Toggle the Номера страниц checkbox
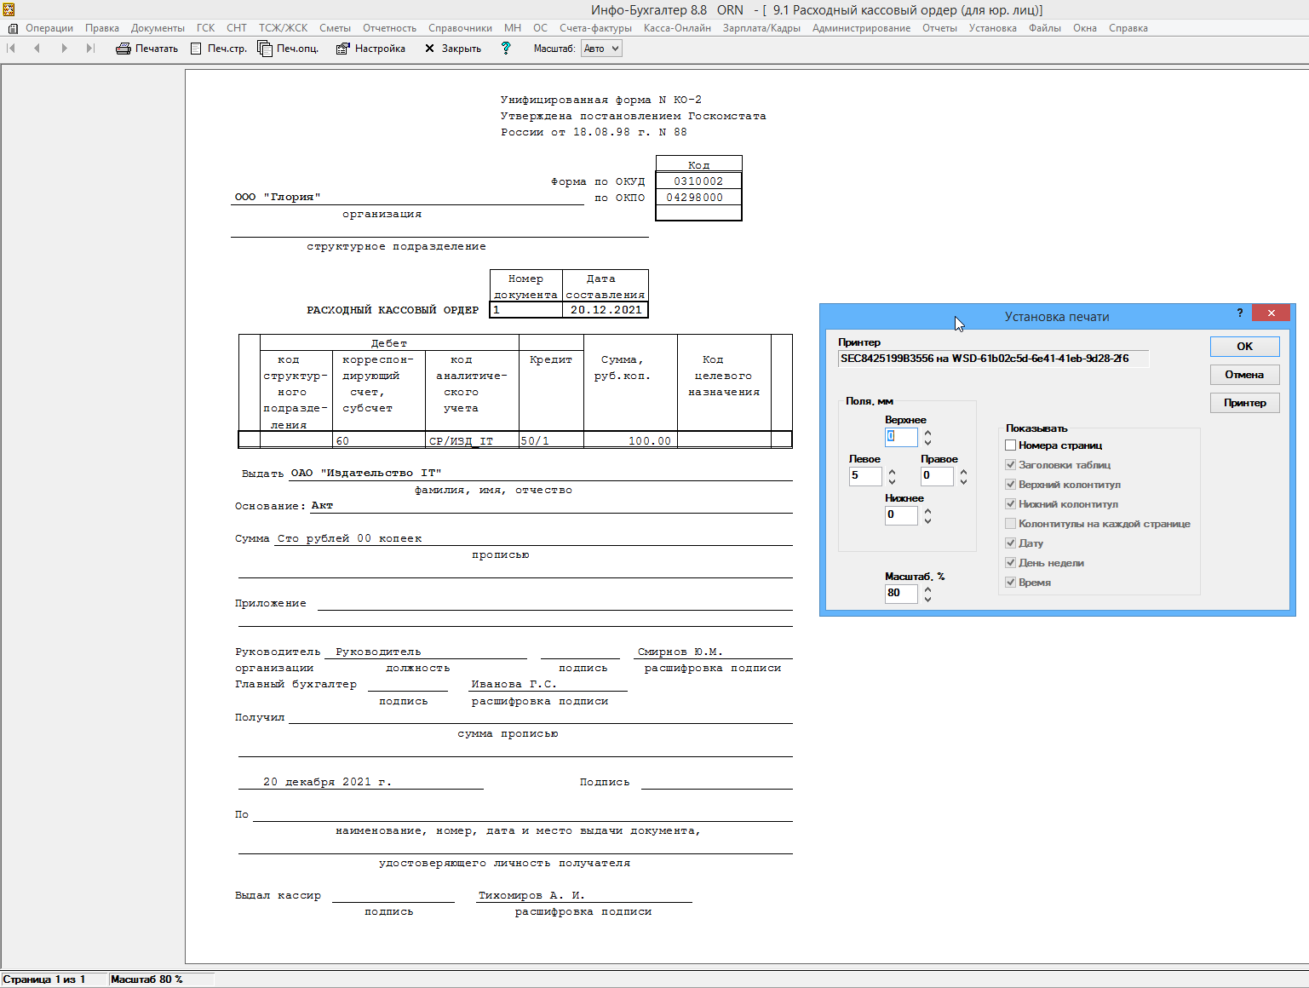Screen dimensions: 1309x988 tap(1010, 445)
